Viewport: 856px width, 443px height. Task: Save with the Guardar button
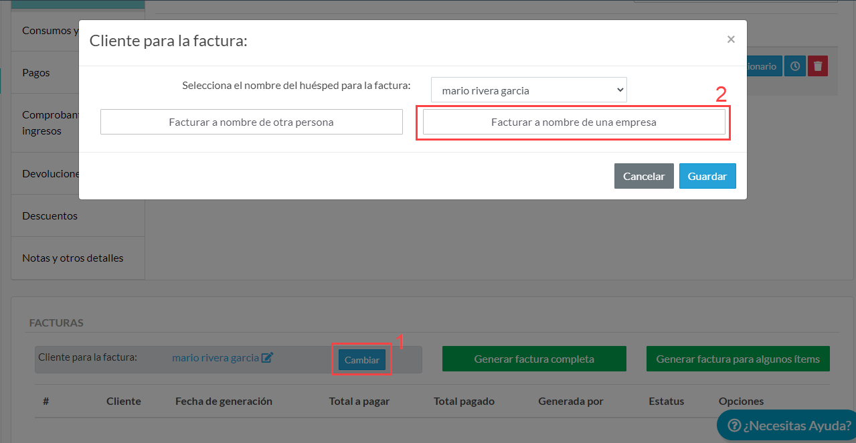point(707,176)
